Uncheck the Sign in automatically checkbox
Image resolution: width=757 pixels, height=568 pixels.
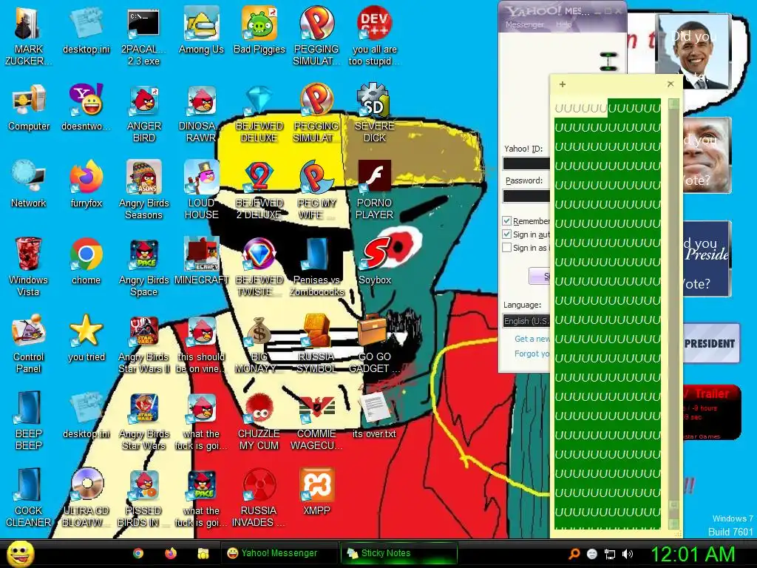(506, 234)
